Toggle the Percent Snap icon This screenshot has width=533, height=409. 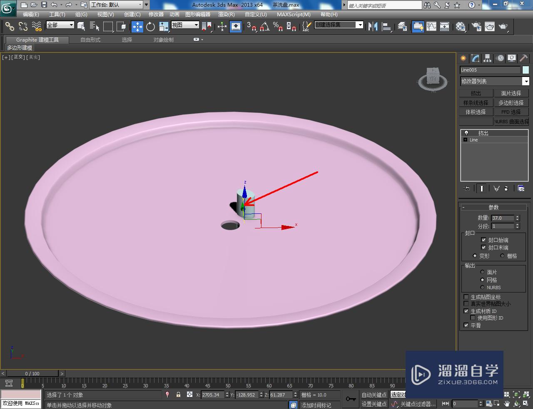tap(278, 27)
